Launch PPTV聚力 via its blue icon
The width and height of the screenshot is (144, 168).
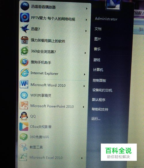click(x=25, y=17)
